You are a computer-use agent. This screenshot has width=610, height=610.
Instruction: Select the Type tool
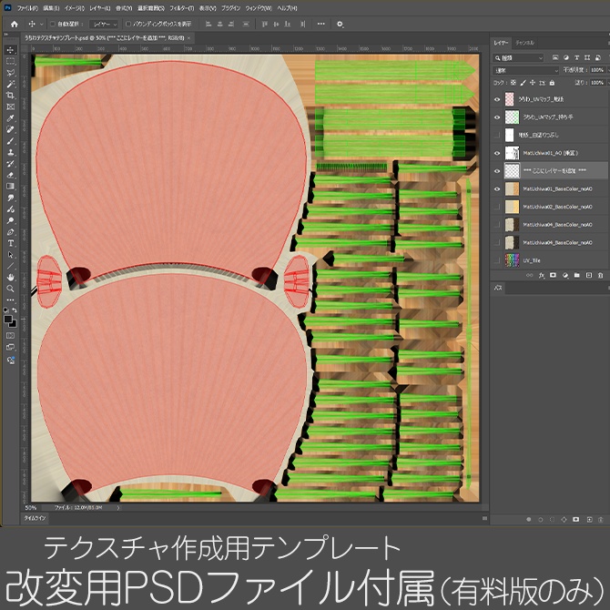(x=11, y=243)
